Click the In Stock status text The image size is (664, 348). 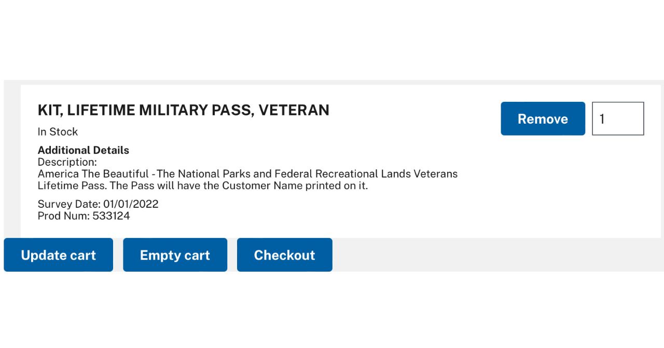[x=58, y=132]
